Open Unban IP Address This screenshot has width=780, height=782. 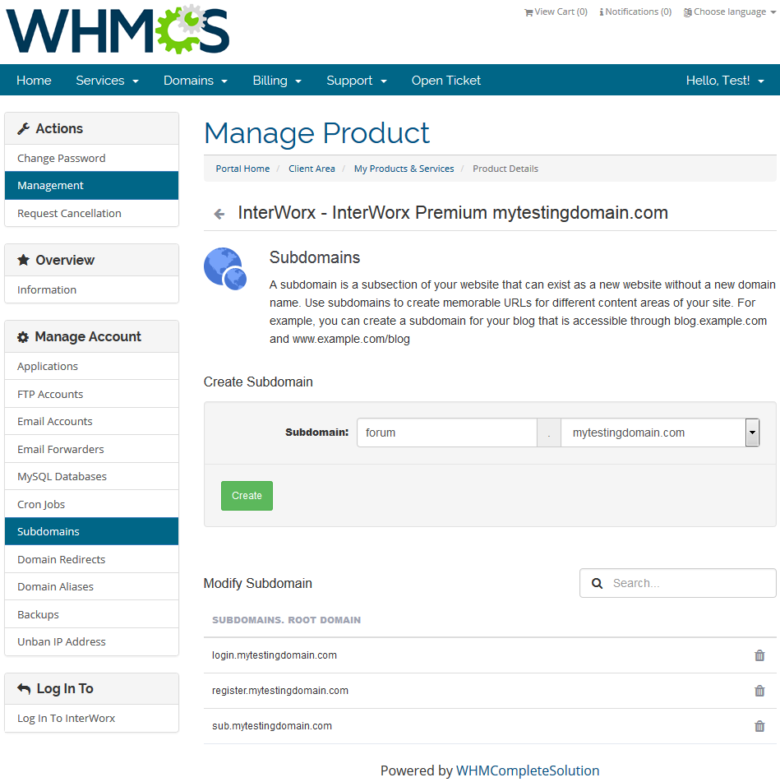pos(92,642)
